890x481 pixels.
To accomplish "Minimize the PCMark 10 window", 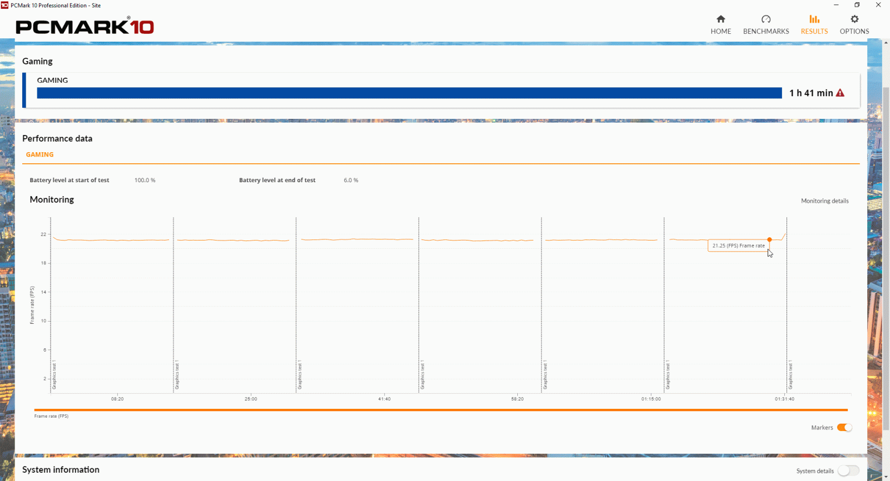I will point(836,5).
